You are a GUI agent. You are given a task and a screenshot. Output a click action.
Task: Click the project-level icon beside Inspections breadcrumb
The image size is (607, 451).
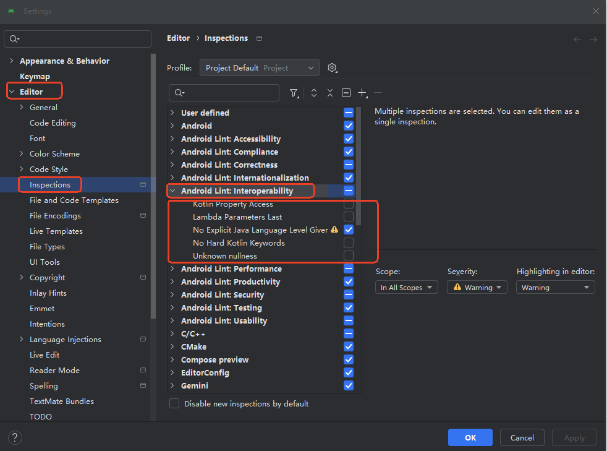(x=260, y=38)
